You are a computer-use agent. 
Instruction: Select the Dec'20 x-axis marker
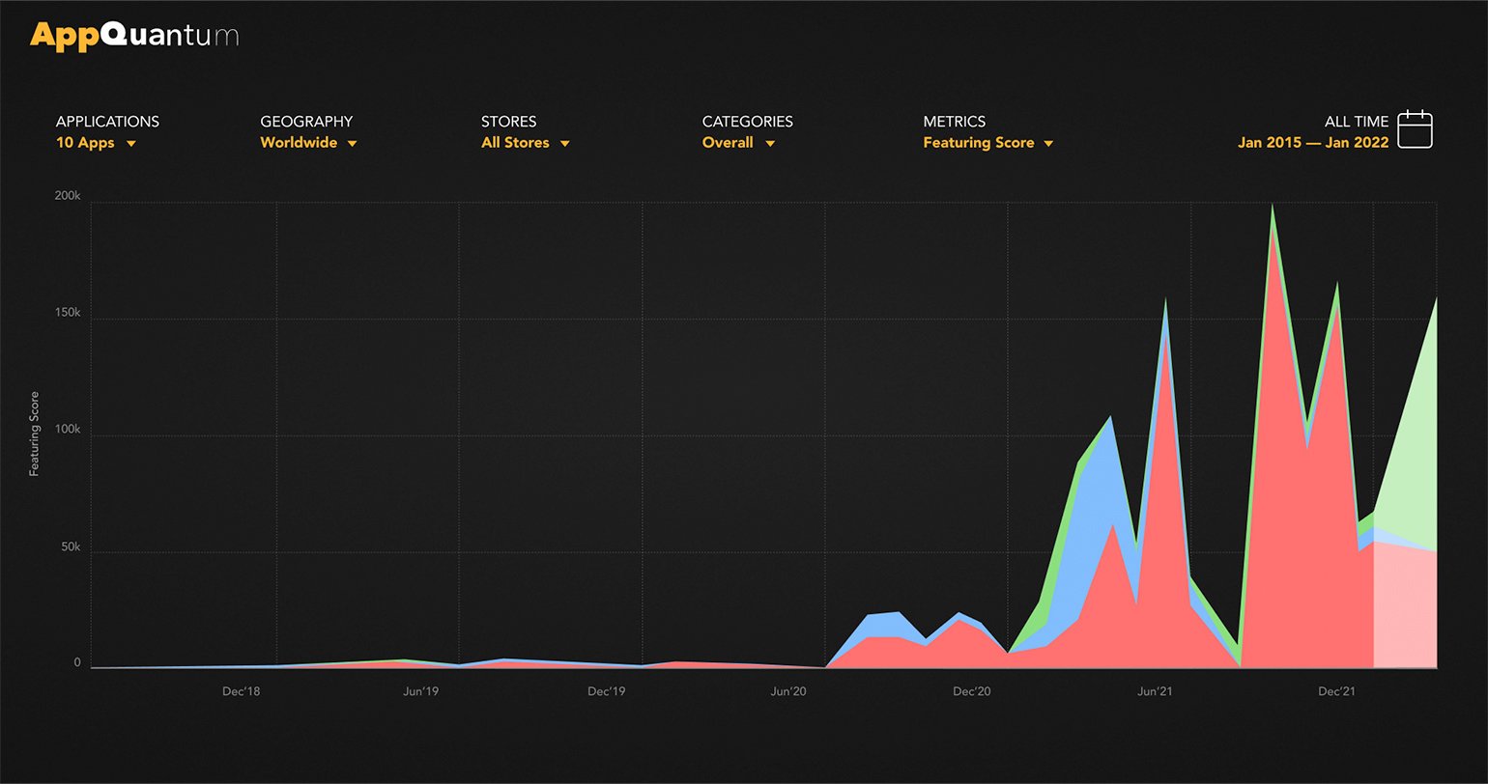[x=971, y=691]
